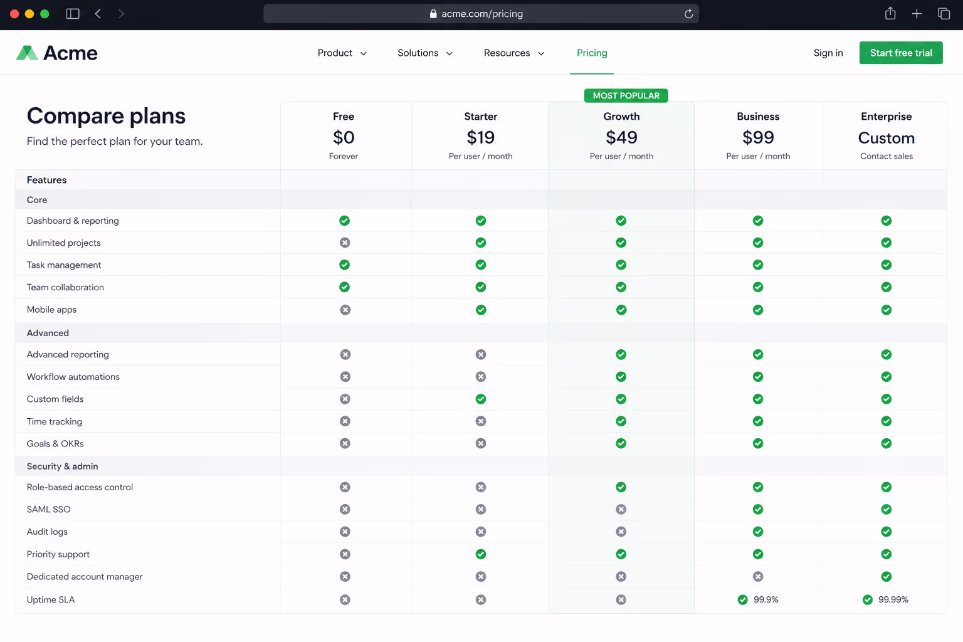Click Starter plan Custom fields checkmark
Viewport: 963px width, 642px height.
[x=481, y=399]
